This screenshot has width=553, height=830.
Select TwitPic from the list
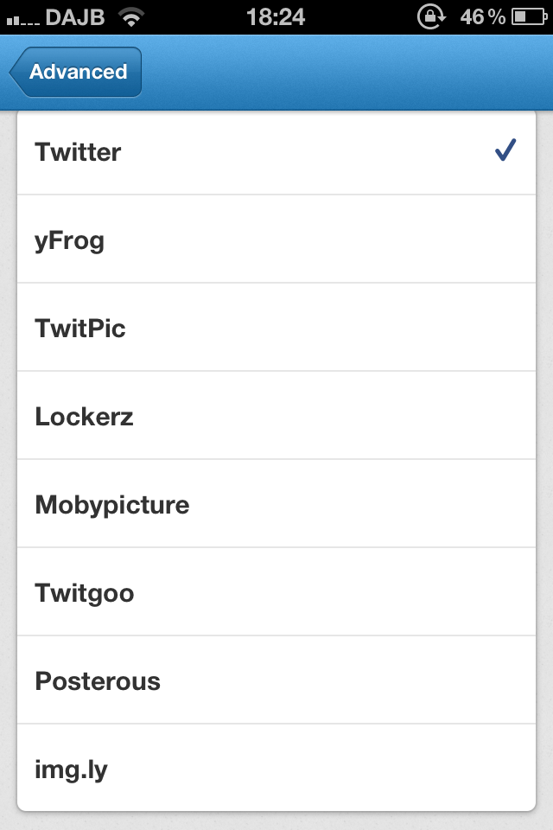276,328
